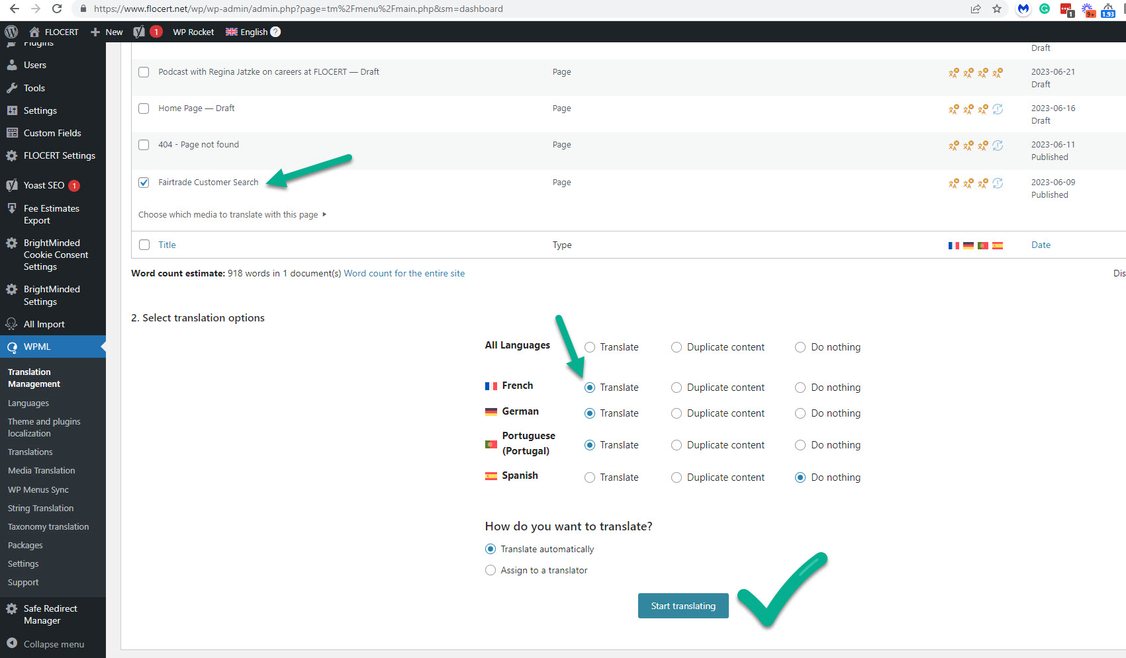The image size is (1126, 658).
Task: Open WP Menus Sync submenu item
Action: [x=38, y=489]
